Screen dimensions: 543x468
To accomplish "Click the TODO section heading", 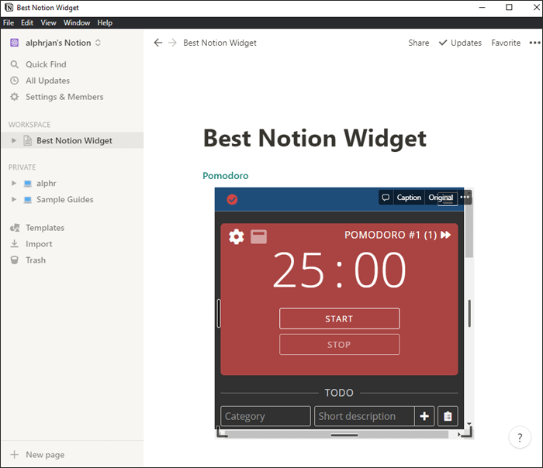I will tap(339, 393).
